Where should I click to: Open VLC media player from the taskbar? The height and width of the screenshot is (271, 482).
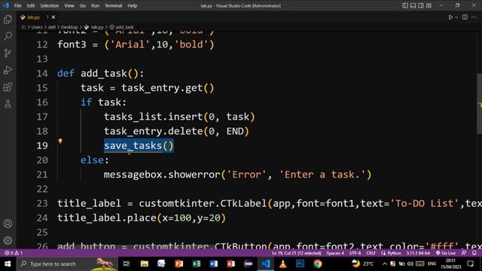point(283,263)
